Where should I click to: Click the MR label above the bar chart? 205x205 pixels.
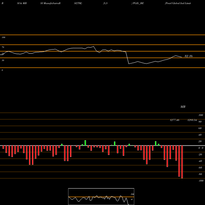[183, 107]
